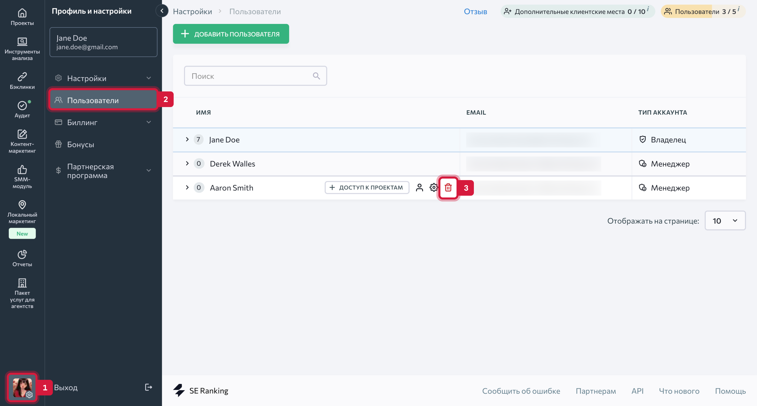Open Локальный маркетинг section

point(22,212)
